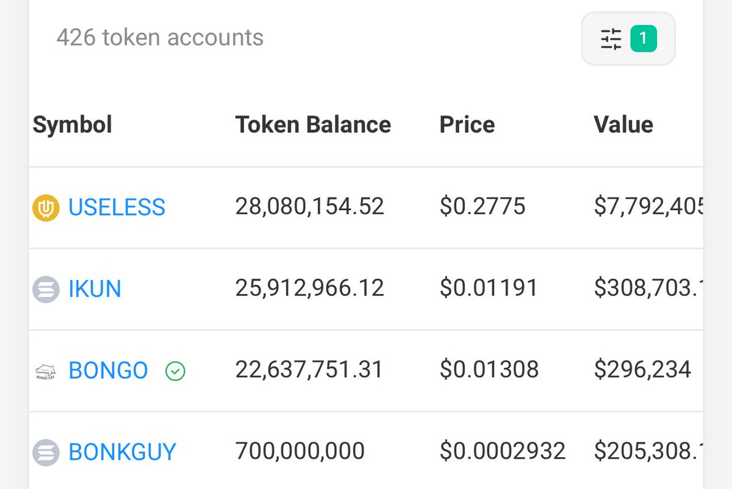Open the token filter settings button
This screenshot has width=732, height=489.
click(628, 39)
